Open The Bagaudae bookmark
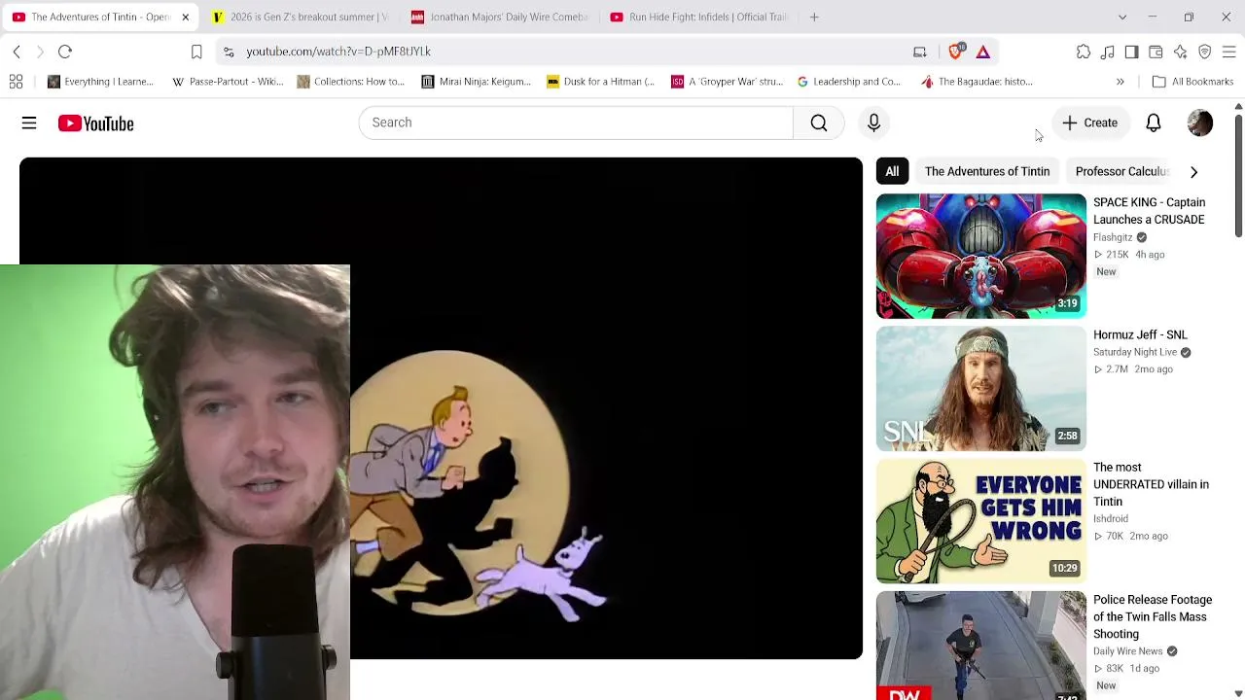The height and width of the screenshot is (700, 1245). pos(977,82)
